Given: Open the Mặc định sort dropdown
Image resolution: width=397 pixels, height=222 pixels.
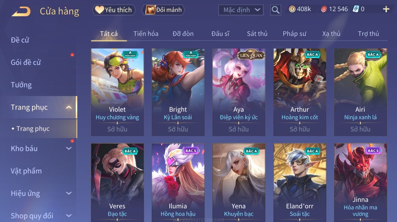Looking at the screenshot, I should tap(241, 10).
